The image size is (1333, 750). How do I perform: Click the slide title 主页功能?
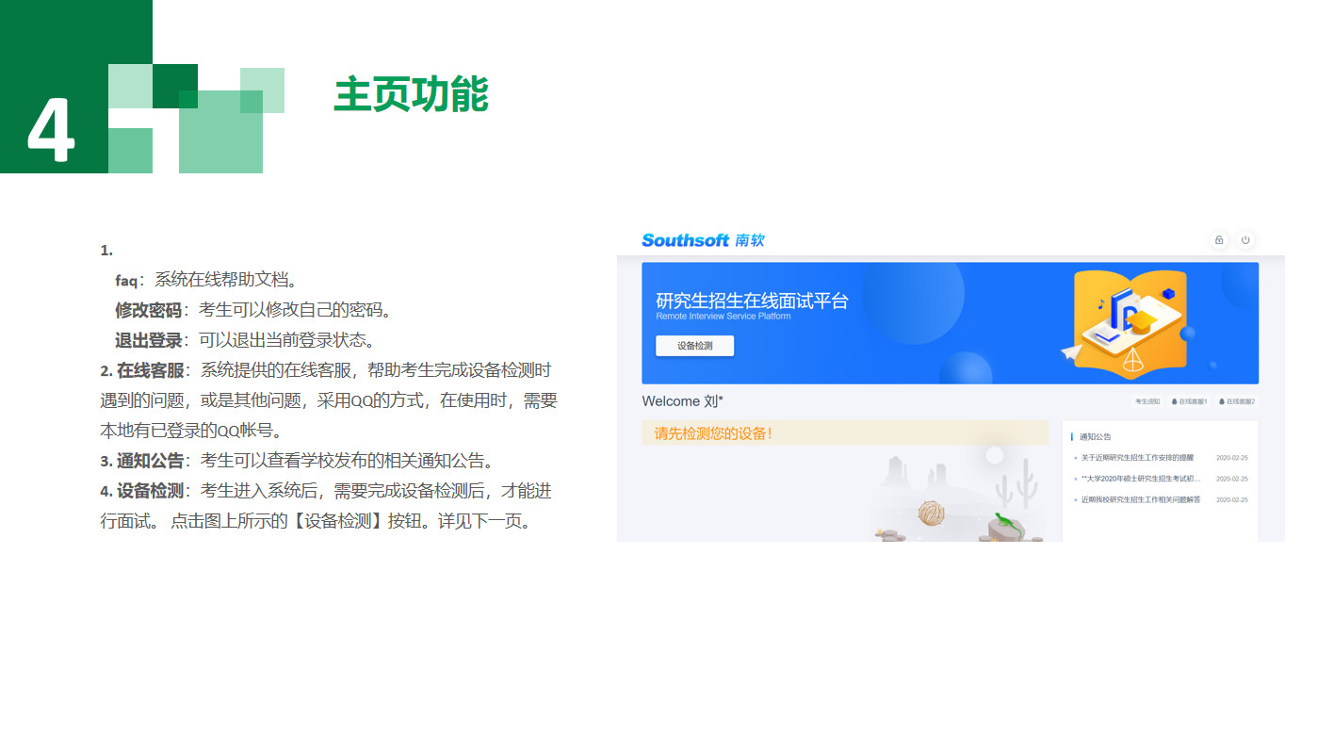pos(411,94)
